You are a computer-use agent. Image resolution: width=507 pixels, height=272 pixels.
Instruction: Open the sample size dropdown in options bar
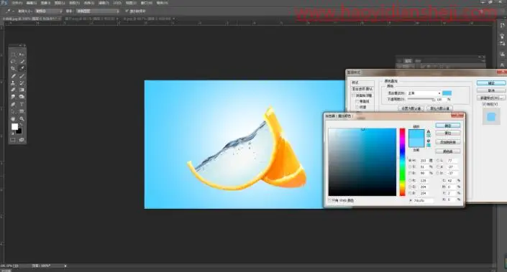pyautogui.click(x=48, y=11)
